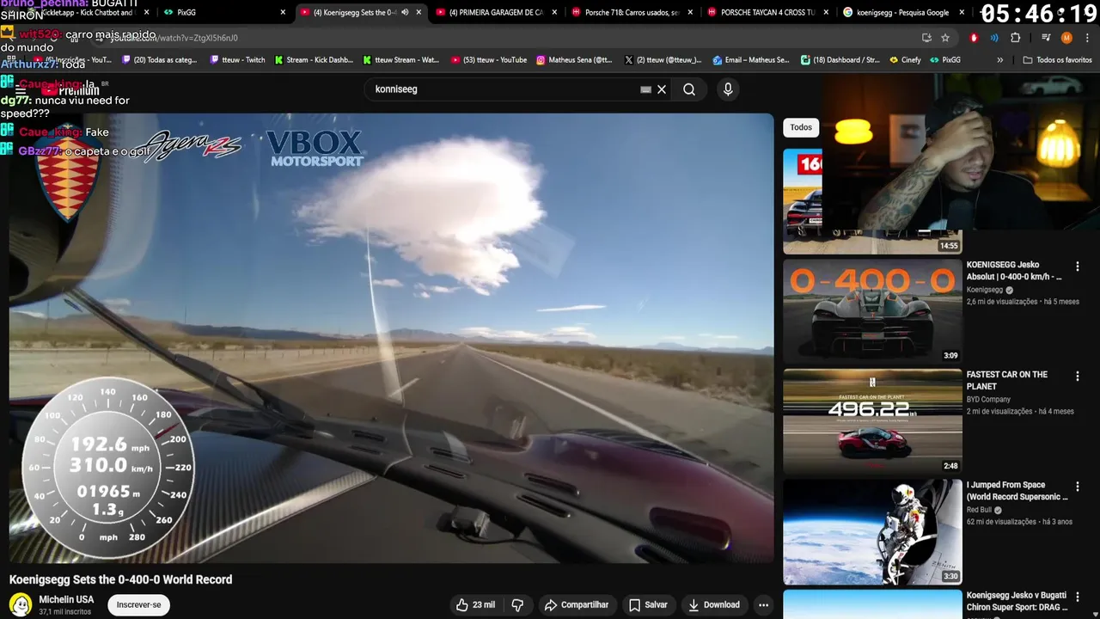Open Koenigsegg Jesko Absolut 0-400-0 thumbnail
Image resolution: width=1100 pixels, height=619 pixels.
point(872,310)
